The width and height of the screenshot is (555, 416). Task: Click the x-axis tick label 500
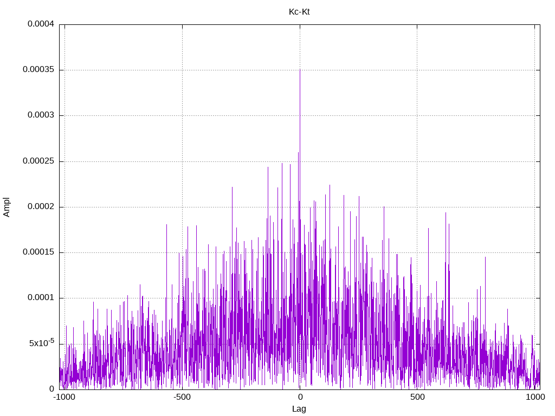(x=417, y=397)
